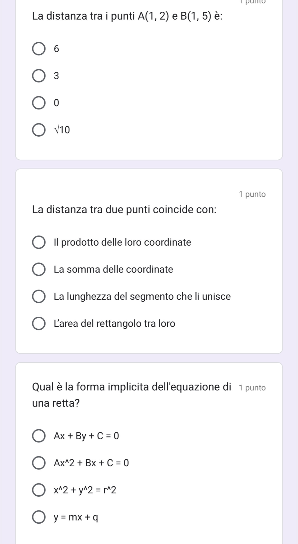Select 'Ax^2 + Bx + C = 0' radio button
The image size is (298, 544).
[39, 463]
